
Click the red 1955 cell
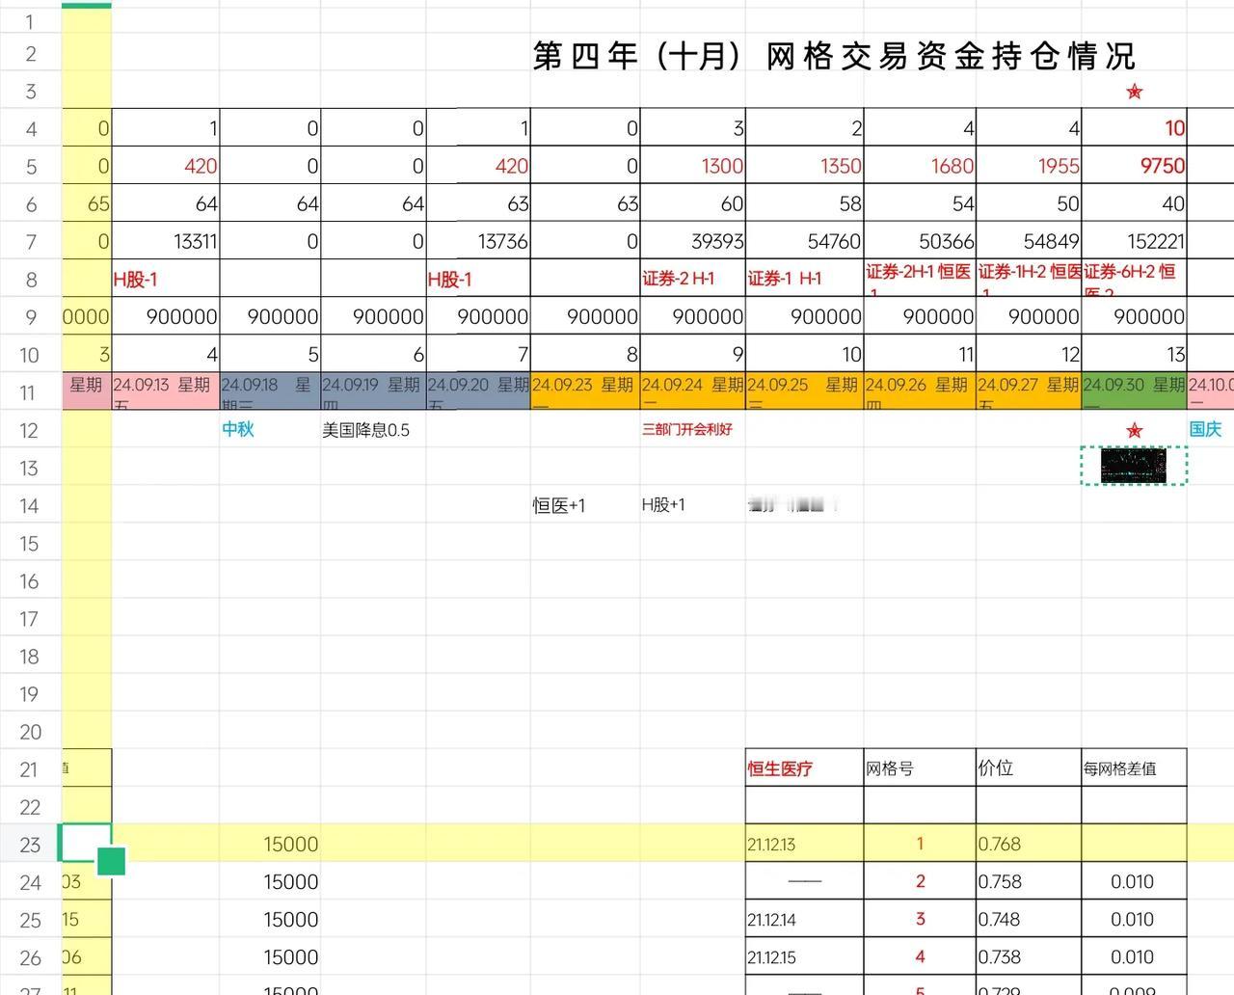tap(1029, 166)
